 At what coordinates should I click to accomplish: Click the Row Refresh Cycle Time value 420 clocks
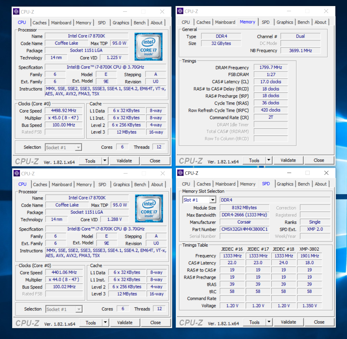pos(271,110)
